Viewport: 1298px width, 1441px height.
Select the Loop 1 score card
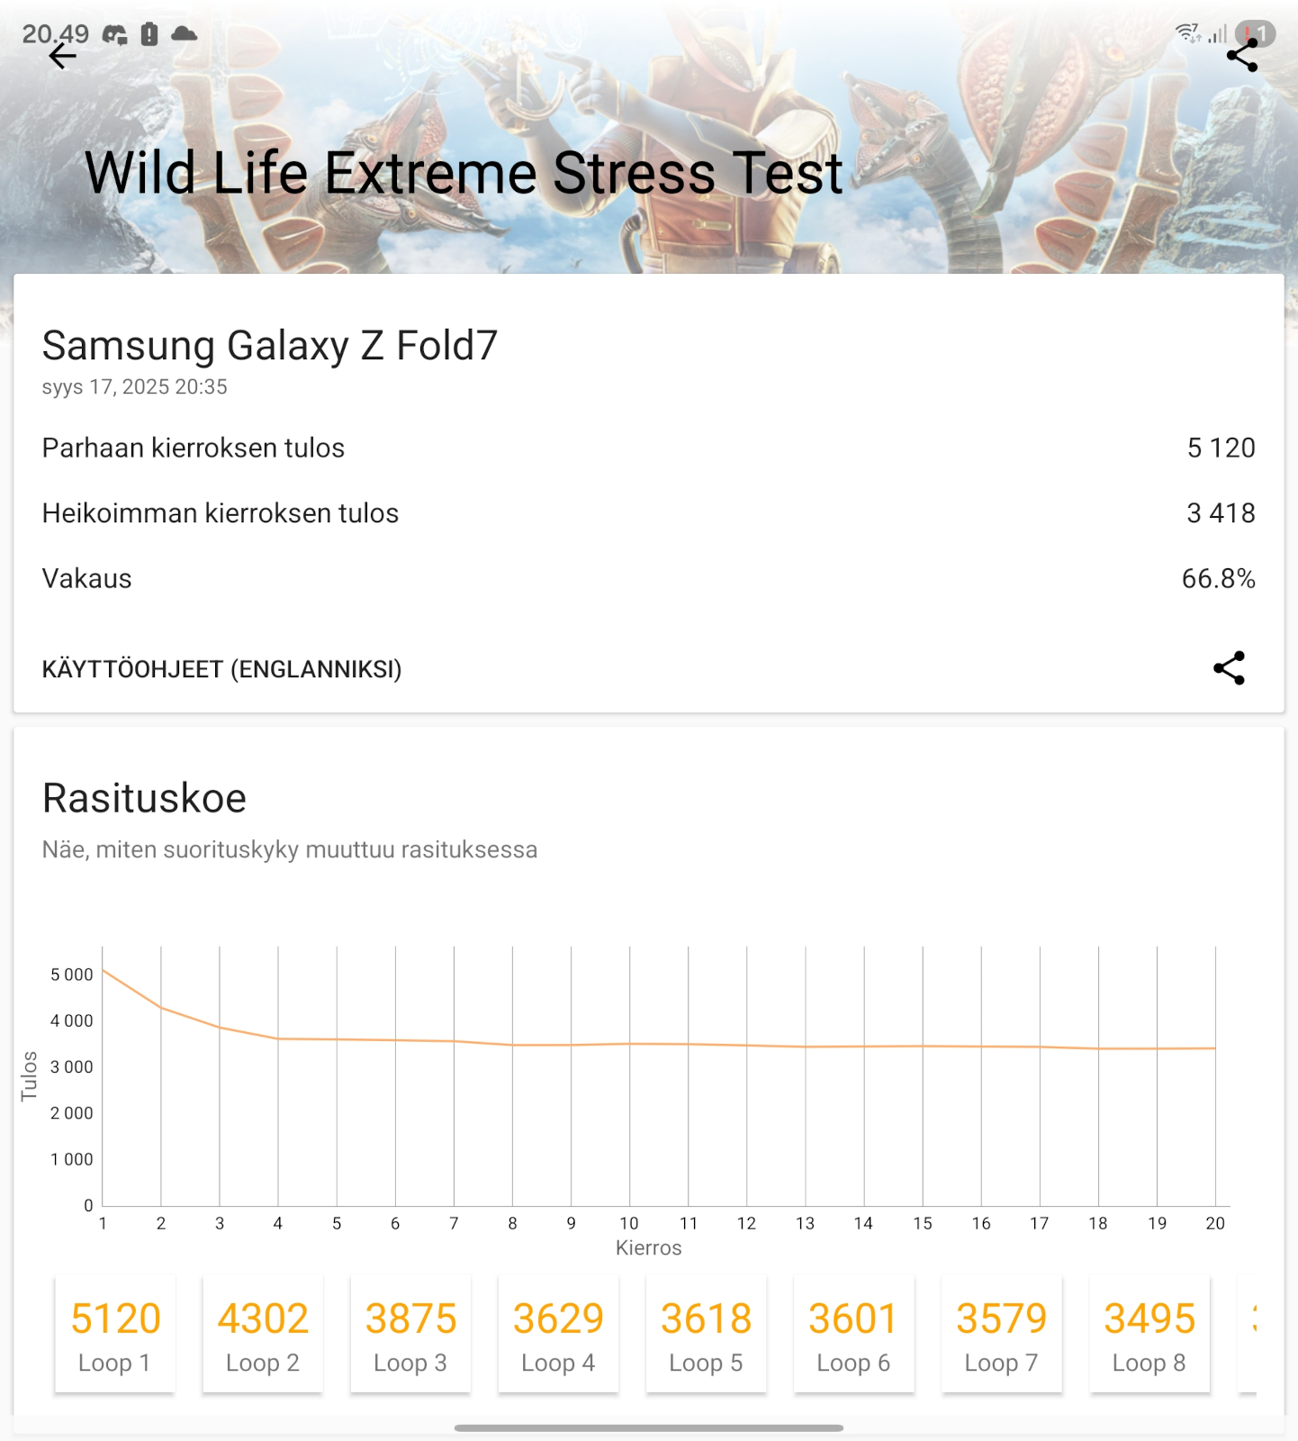coord(115,1335)
